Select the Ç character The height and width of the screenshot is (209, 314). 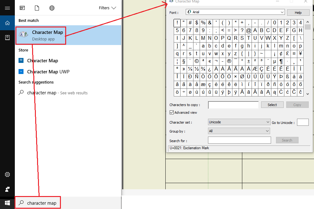pos(261,69)
